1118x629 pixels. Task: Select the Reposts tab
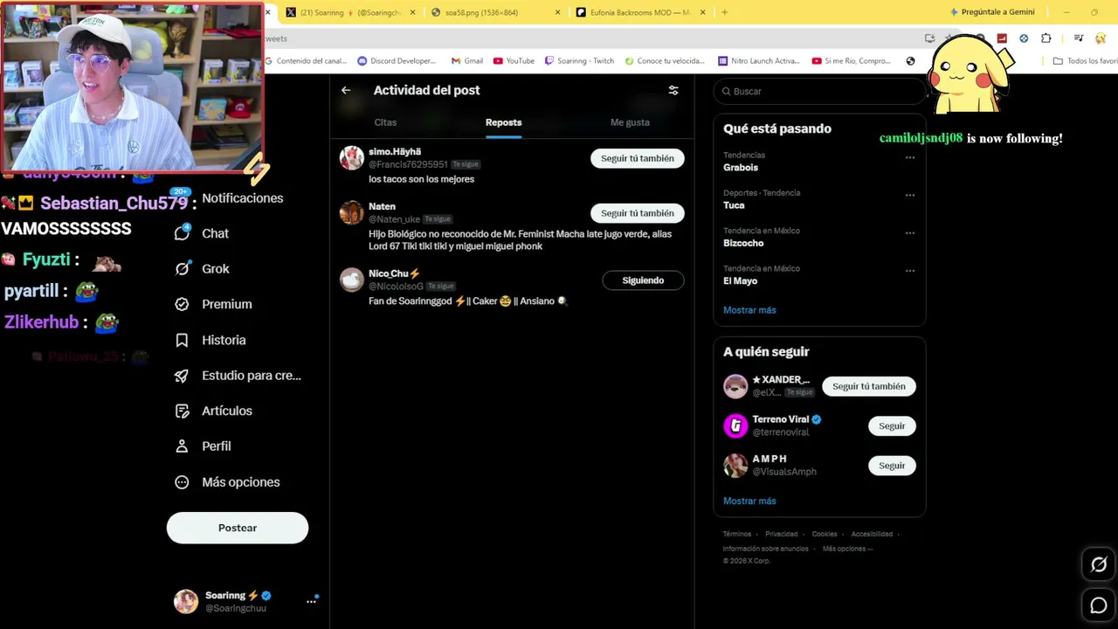[504, 122]
